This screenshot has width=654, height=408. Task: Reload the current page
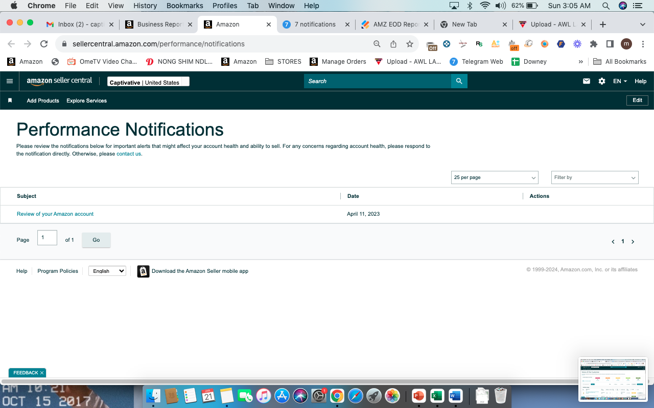[x=44, y=44]
